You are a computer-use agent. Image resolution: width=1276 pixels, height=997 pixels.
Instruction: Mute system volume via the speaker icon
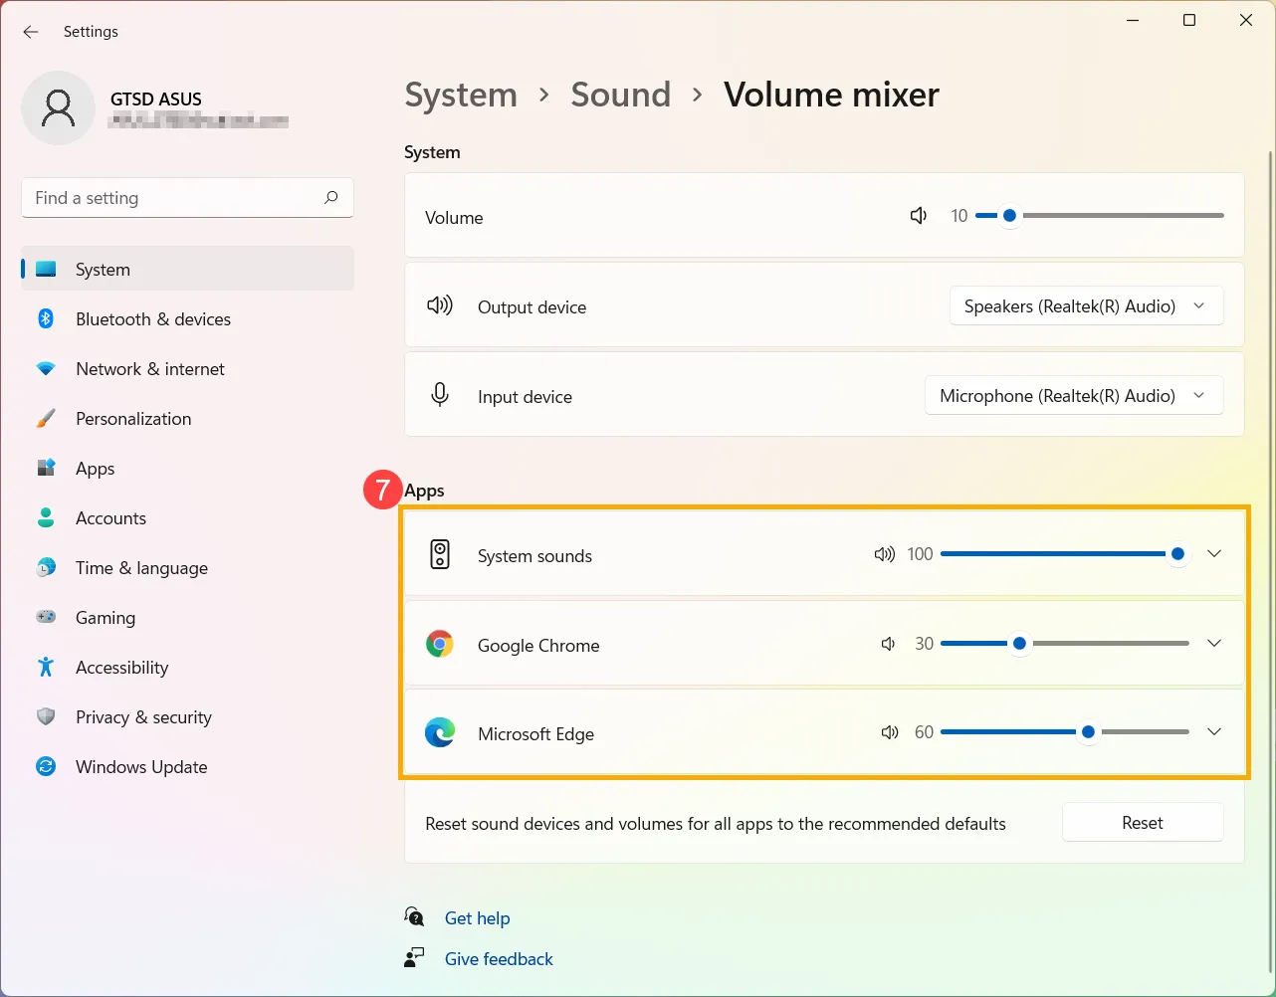[918, 215]
